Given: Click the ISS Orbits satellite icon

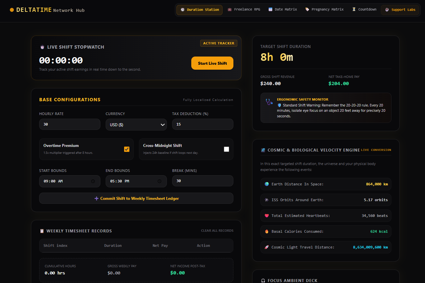Looking at the screenshot, I should tap(267, 200).
